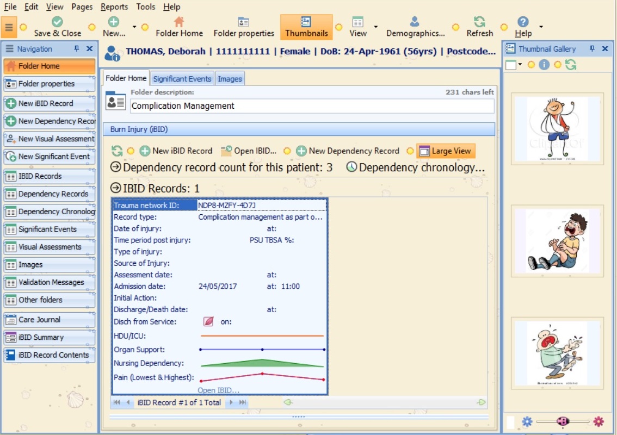Open the hamburger menu icon in toolbar

click(x=9, y=27)
